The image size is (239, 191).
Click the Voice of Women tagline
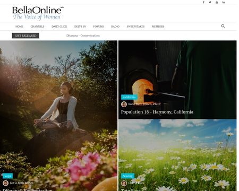point(37,17)
